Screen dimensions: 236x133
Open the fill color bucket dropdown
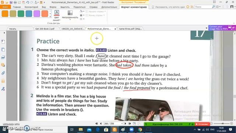point(82,11)
